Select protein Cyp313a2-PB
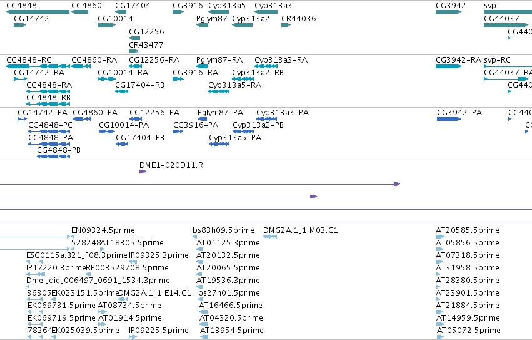The width and height of the screenshot is (532, 340). coord(258,125)
